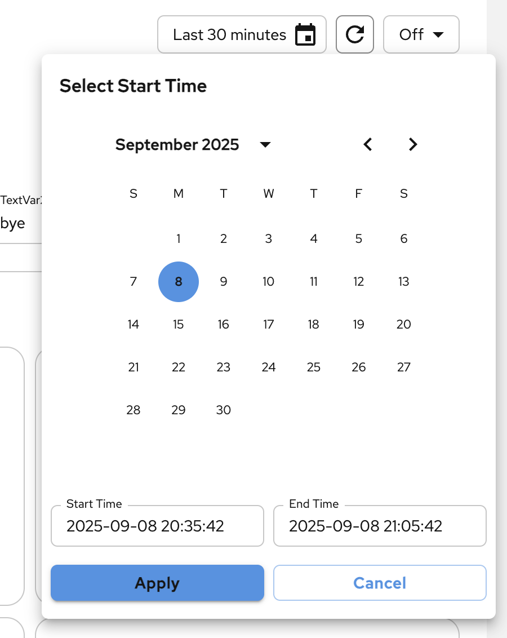Viewport: 507px width, 638px height.
Task: Click day 12 in the calendar grid
Action: (x=359, y=282)
